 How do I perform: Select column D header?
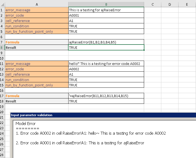coord(170,4)
